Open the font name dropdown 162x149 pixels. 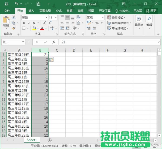(x=46, y=18)
